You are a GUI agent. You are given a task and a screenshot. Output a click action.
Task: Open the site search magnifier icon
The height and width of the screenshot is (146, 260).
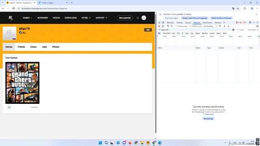[x=138, y=18]
